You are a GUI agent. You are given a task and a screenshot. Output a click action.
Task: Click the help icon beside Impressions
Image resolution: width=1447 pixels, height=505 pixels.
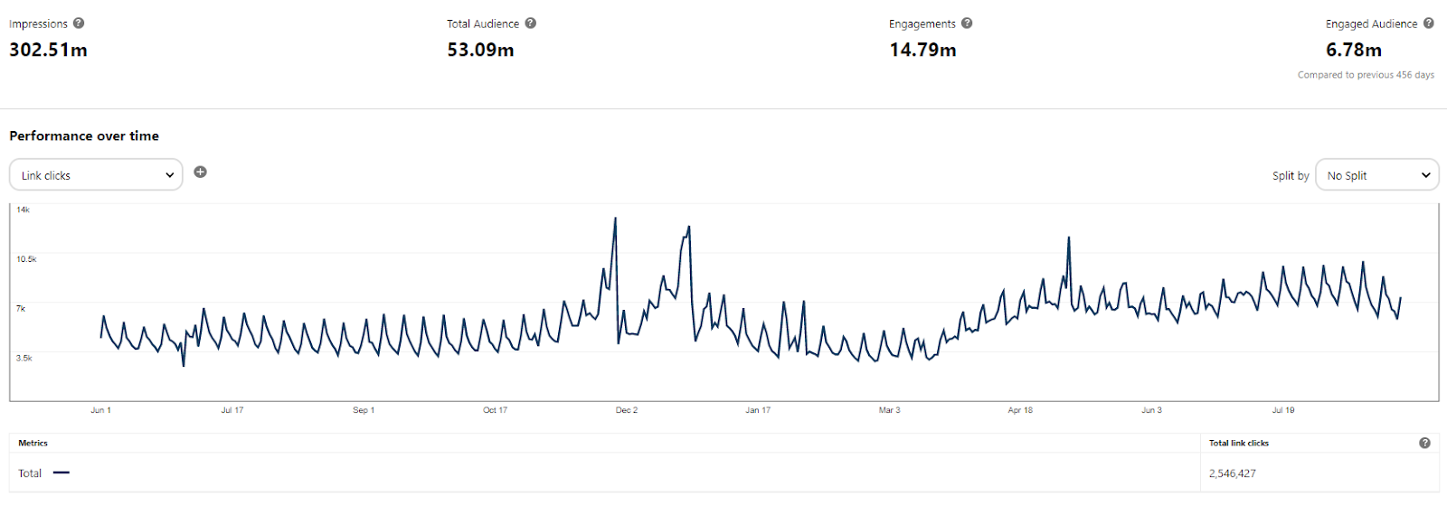[x=79, y=23]
